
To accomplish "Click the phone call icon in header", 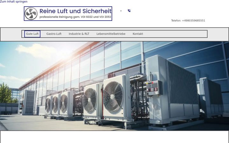I will [x=129, y=11].
